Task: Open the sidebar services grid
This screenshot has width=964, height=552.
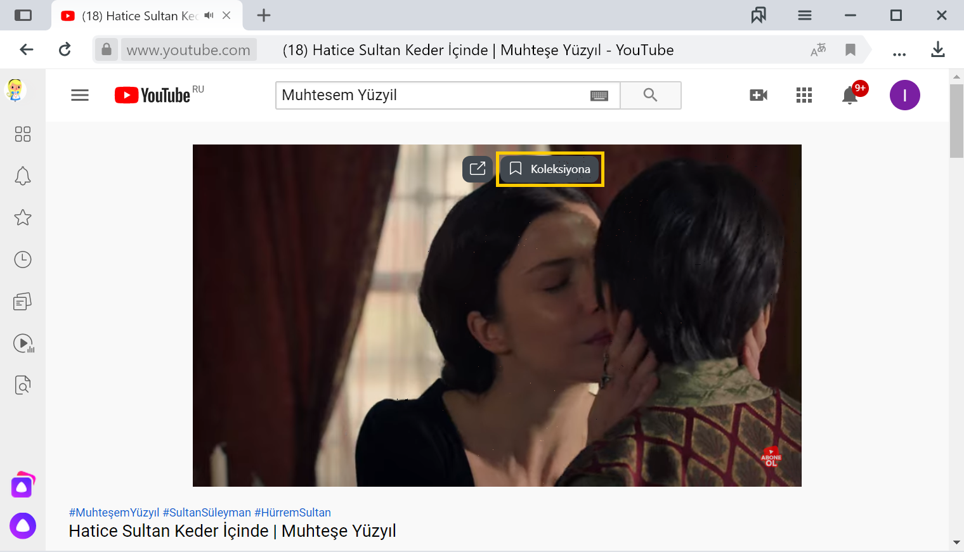Action: point(23,134)
